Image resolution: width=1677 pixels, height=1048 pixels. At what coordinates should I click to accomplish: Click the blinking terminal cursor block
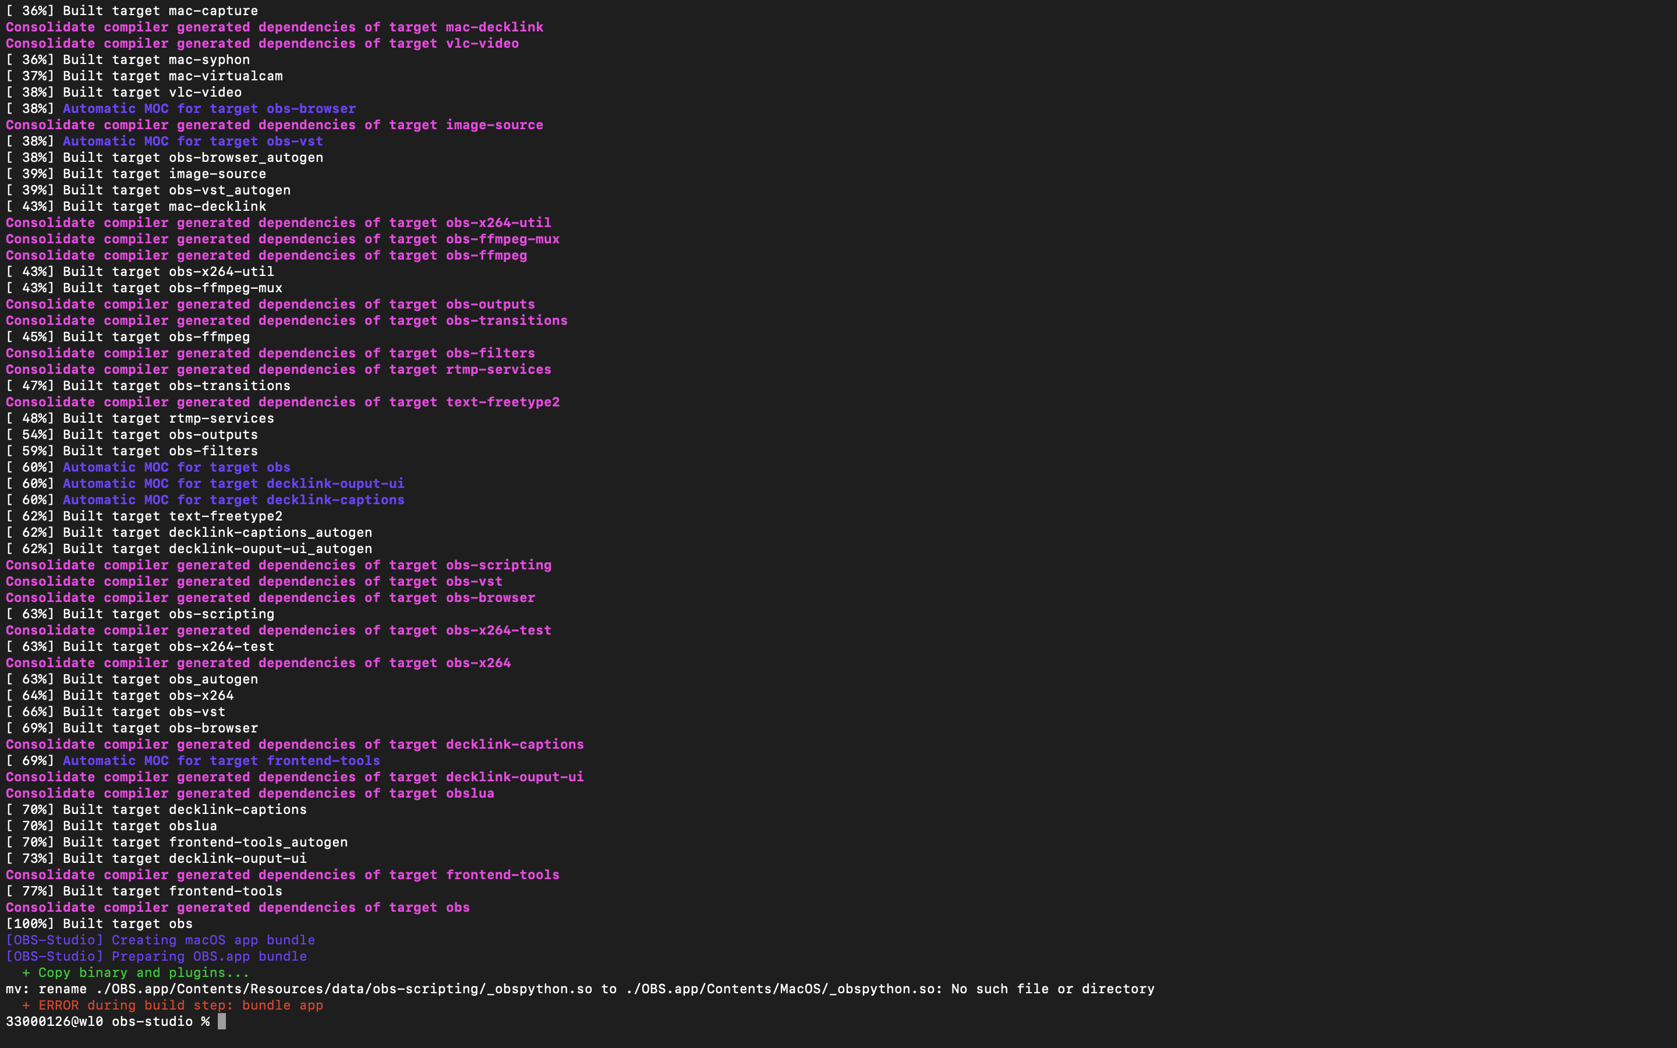(x=222, y=1021)
